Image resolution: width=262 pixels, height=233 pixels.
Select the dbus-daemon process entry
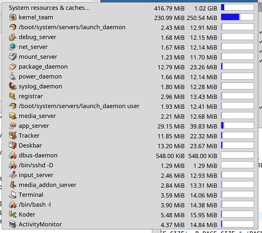click(x=130, y=155)
